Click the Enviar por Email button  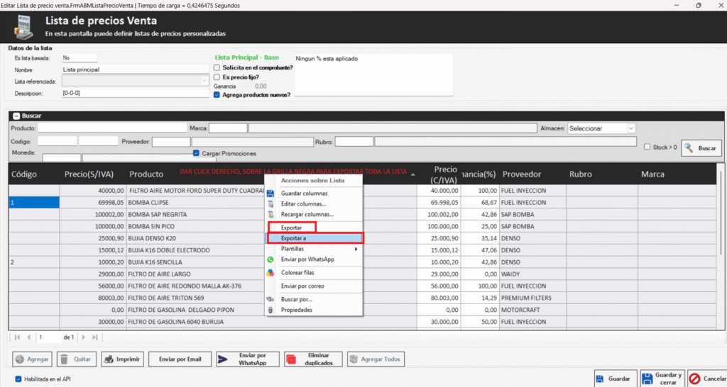click(x=180, y=359)
